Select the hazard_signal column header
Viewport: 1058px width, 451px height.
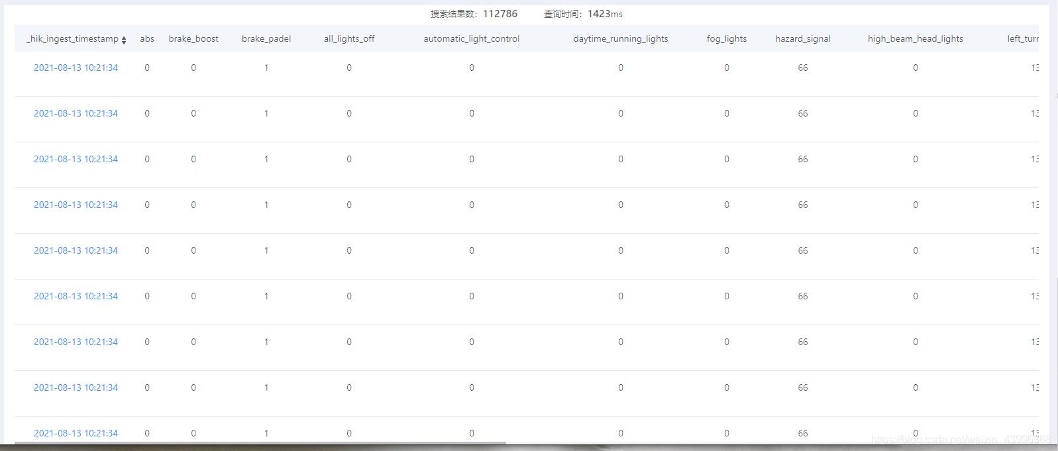(x=803, y=39)
